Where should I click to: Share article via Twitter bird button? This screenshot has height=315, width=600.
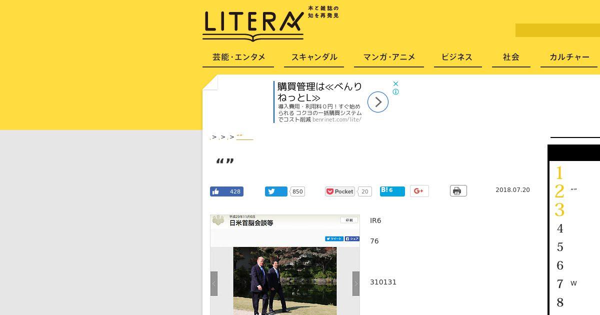click(x=276, y=191)
